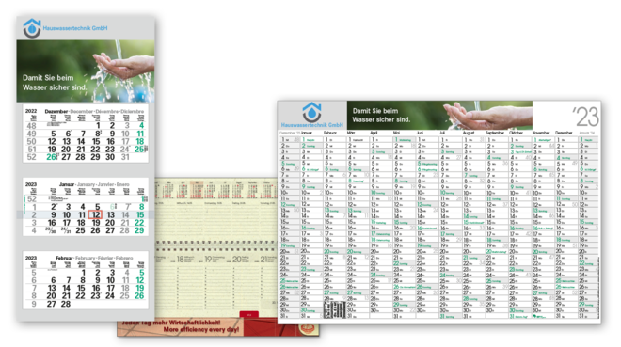621x347 pixels.
Task: Open the hands-with-water photo on the tall calendar
Action: pyautogui.click(x=86, y=71)
